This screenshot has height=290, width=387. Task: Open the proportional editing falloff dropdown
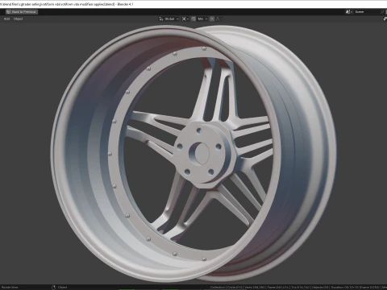point(219,19)
